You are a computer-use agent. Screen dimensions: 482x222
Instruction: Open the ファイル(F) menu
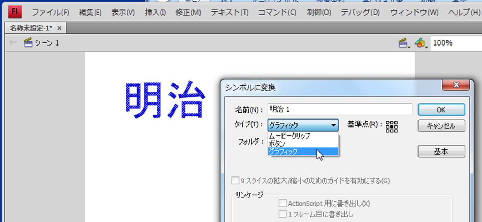coord(51,13)
